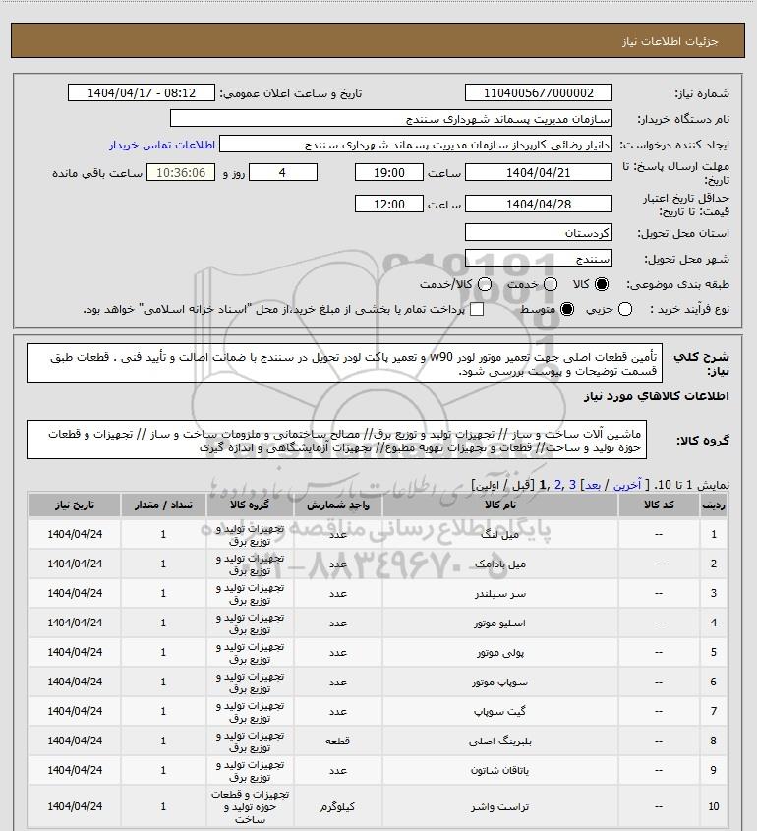Click the announcement date field 1404/04/17 - 08:12
The image size is (757, 831).
pos(142,92)
